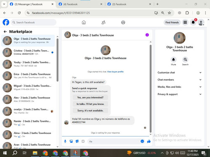
Task: Open Youby 3 beds 2 baths conversation
Action: [28, 64]
